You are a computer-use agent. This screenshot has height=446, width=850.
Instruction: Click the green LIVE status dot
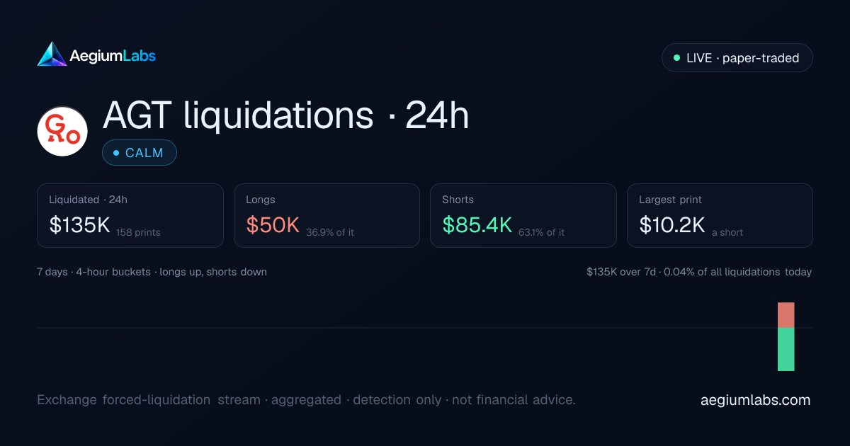coord(676,58)
